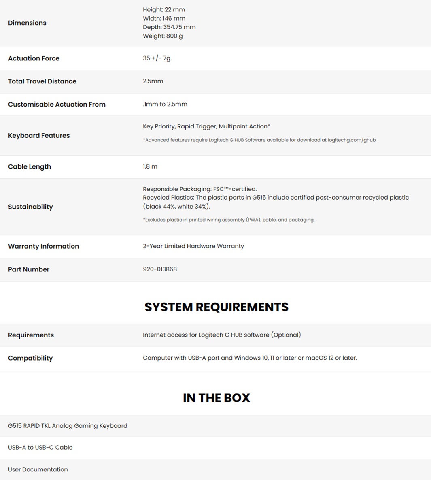Image resolution: width=431 pixels, height=480 pixels.
Task: Click the USB-A to USB-C Cable item
Action: pos(40,448)
